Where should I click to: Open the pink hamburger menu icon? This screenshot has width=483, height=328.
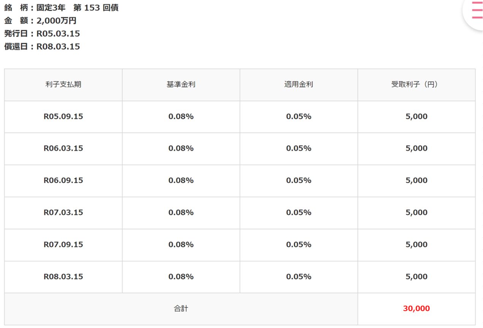pyautogui.click(x=477, y=10)
